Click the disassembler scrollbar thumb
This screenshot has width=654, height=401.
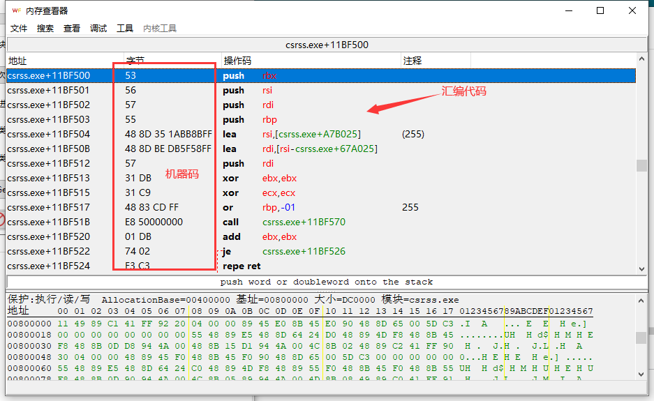[642, 165]
